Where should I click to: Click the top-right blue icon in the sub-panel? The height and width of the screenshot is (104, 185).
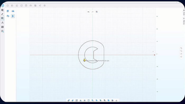click(x=13, y=11)
